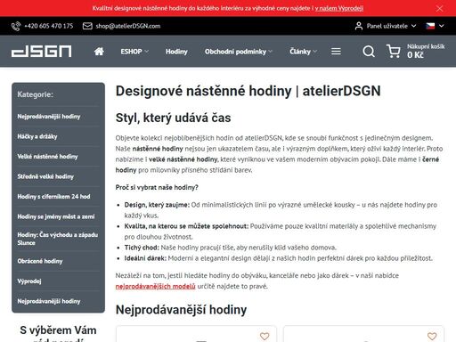Click the 'Kategorie:' sidebar heading
The width and height of the screenshot is (456, 342).
[x=35, y=94]
